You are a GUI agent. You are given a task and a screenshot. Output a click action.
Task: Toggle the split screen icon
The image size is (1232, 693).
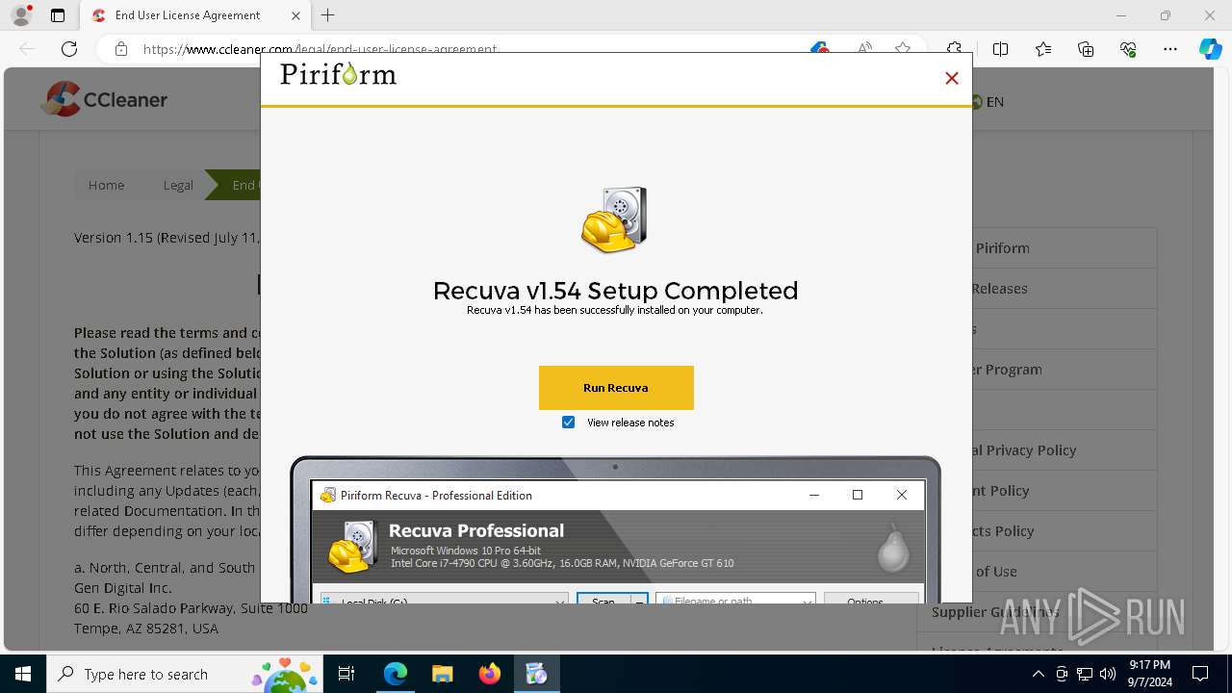click(1000, 49)
